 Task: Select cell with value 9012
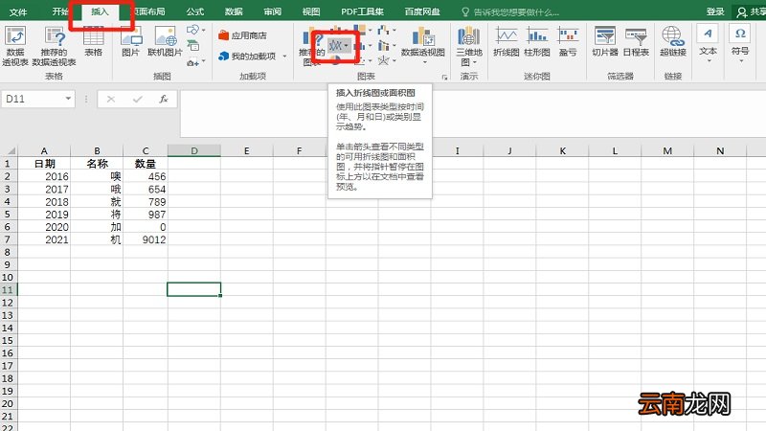click(146, 239)
